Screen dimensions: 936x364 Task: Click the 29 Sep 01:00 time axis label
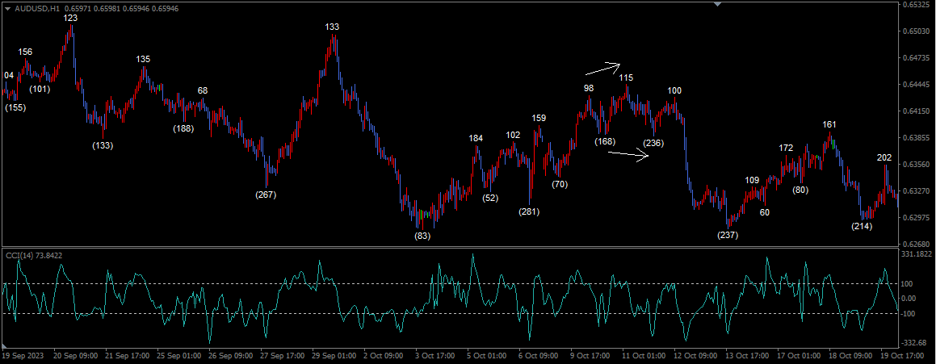click(334, 356)
